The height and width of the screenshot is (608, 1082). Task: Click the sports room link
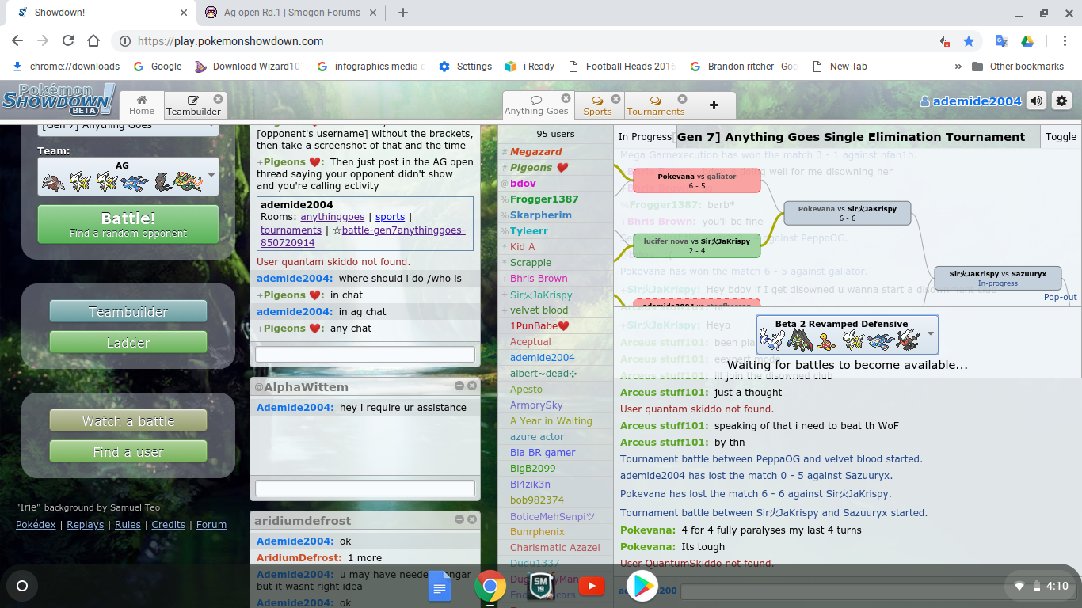coord(390,217)
